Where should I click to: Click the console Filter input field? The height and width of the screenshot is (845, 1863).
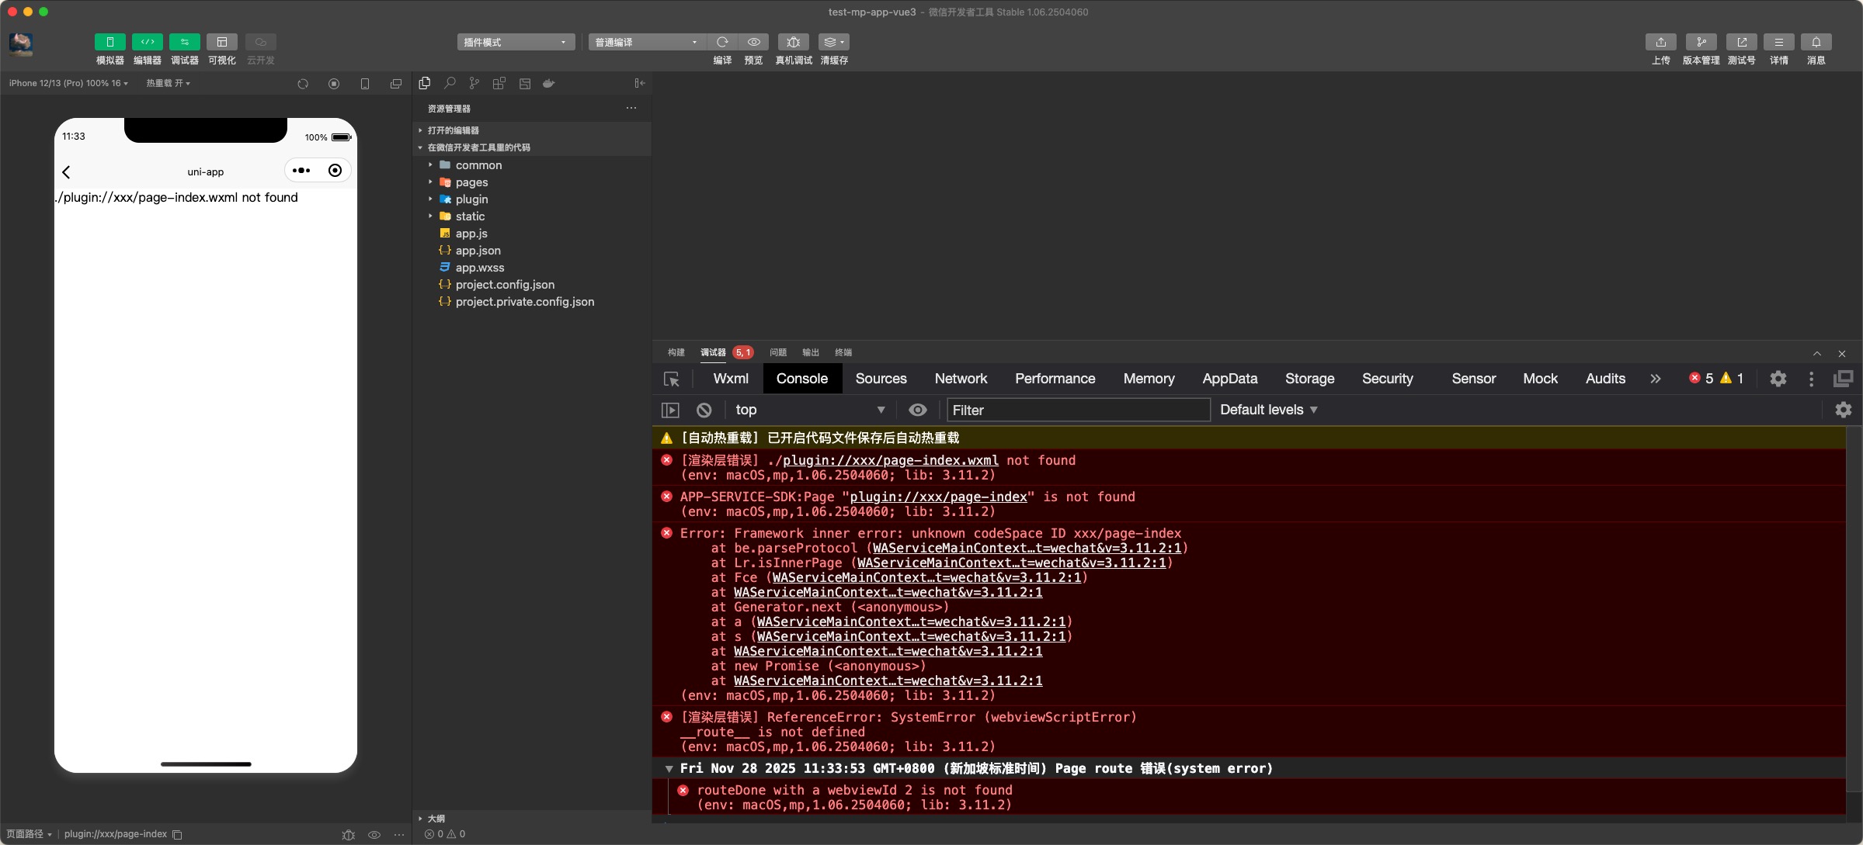pos(1077,410)
